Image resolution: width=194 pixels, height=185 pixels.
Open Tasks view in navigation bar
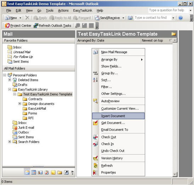(47, 172)
